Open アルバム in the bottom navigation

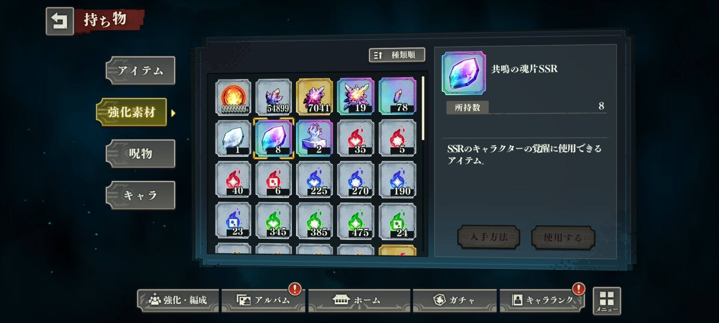pyautogui.click(x=263, y=300)
